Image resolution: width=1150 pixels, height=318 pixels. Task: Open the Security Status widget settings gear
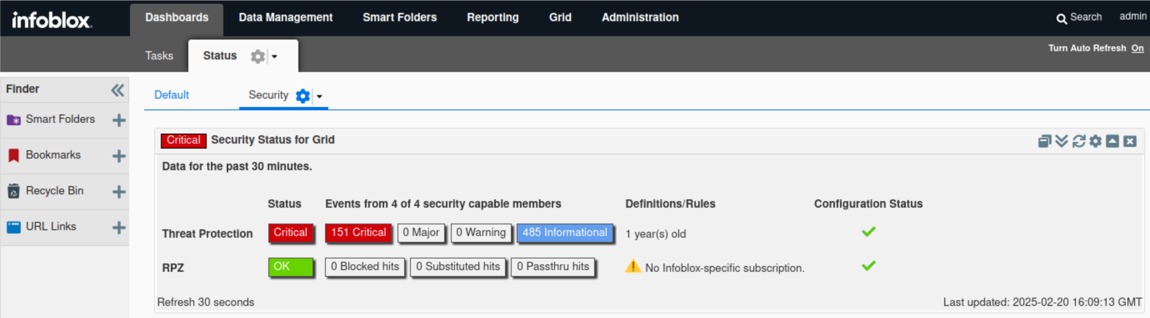1095,141
